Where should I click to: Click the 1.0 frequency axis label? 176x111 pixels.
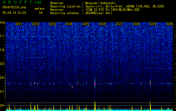click(3, 50)
